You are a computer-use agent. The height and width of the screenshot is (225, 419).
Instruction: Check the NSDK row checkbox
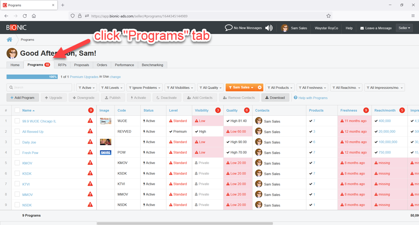pos(17,205)
